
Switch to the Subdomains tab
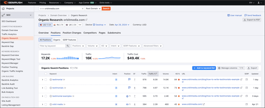pyautogui.click(x=114, y=33)
